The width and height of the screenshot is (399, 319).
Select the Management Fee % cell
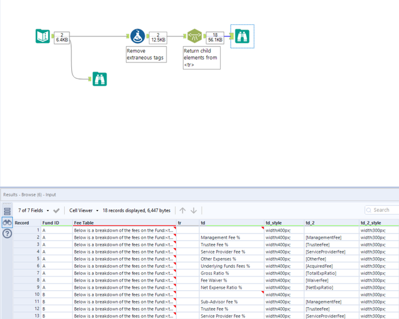(231, 238)
